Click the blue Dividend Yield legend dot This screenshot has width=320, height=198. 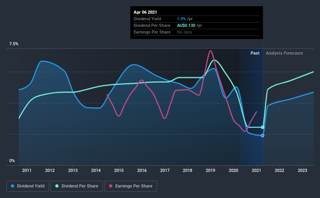(12, 186)
